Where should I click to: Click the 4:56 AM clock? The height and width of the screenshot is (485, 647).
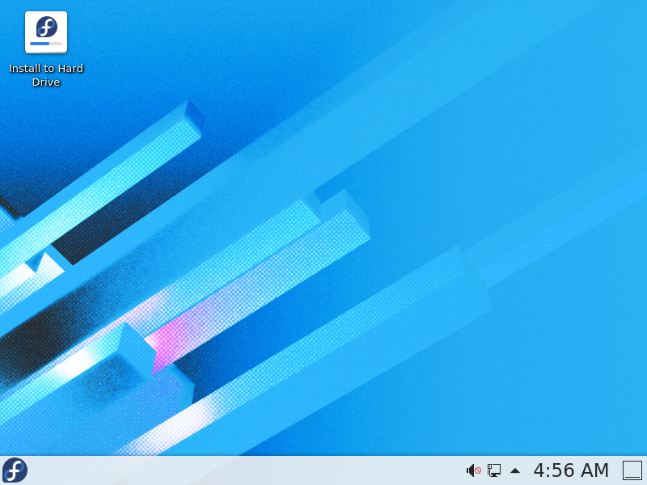click(571, 470)
